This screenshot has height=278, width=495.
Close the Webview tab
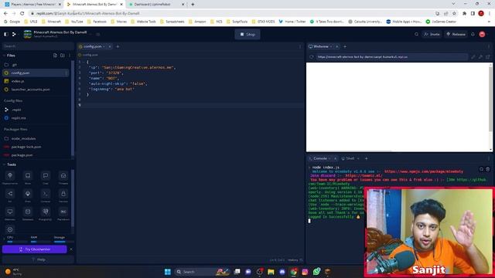[337, 46]
